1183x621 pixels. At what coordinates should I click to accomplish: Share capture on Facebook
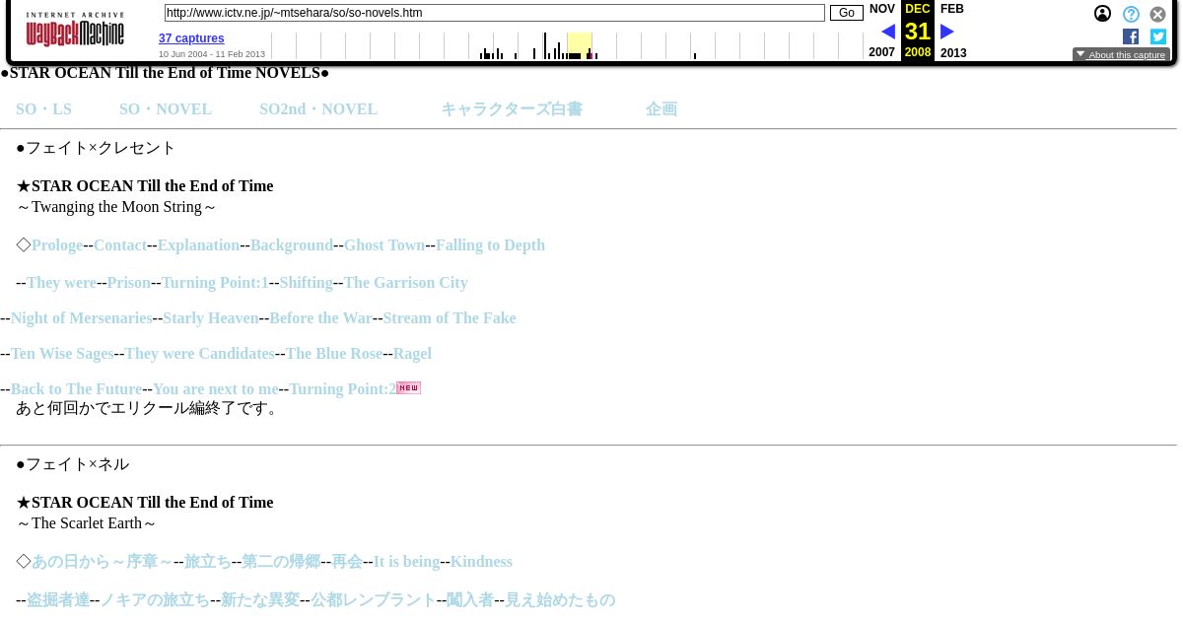[1131, 36]
